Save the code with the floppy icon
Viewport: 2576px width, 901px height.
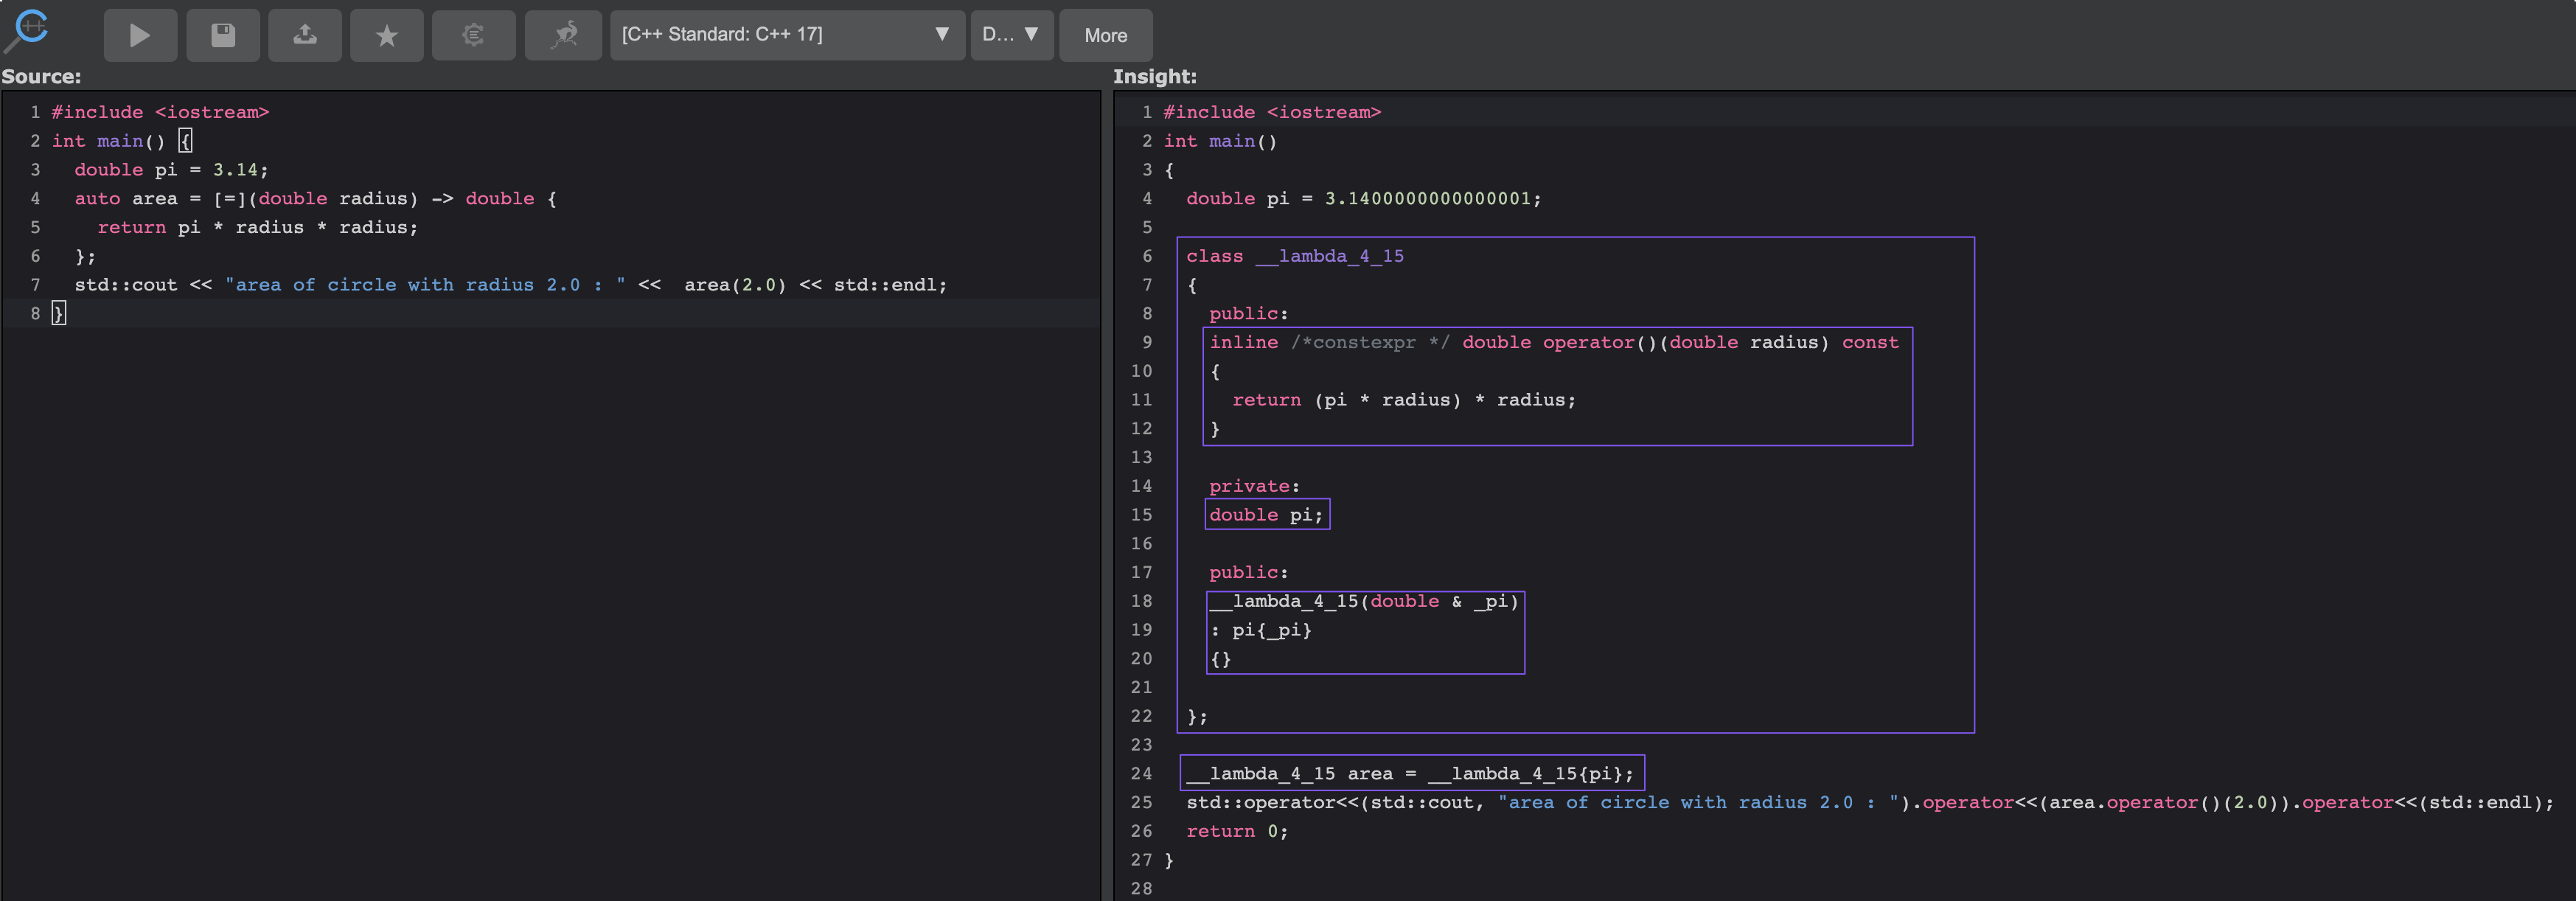[x=223, y=36]
